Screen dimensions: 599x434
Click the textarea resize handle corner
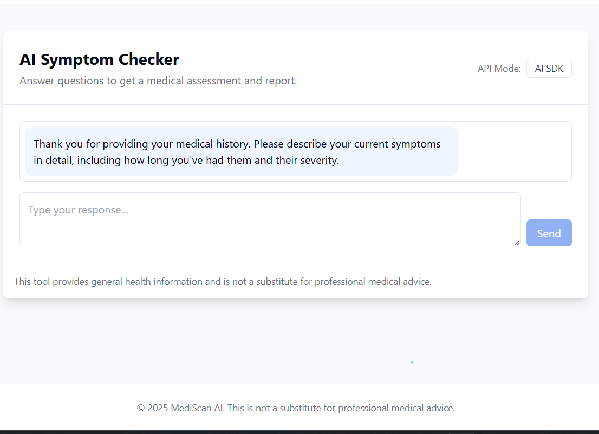[517, 243]
